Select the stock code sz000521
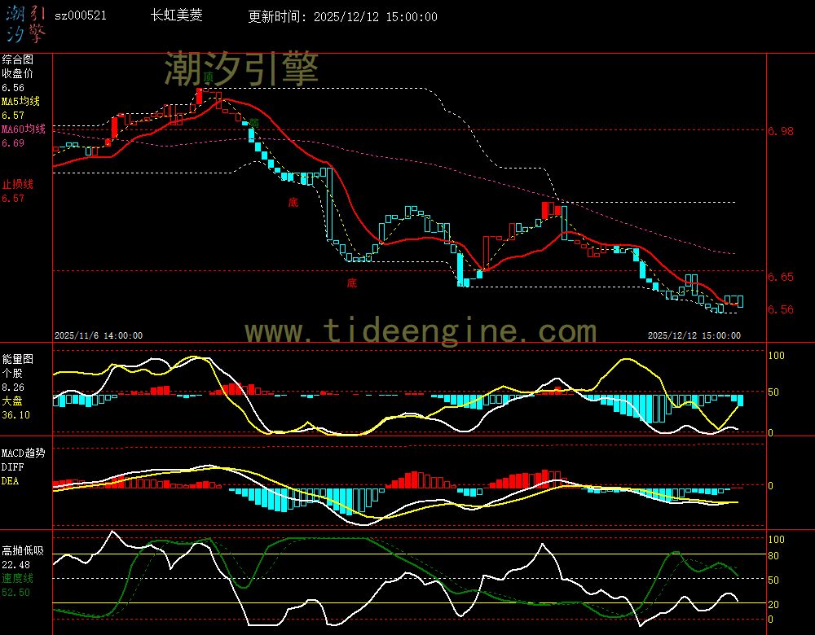This screenshot has height=635, width=815. coord(80,16)
